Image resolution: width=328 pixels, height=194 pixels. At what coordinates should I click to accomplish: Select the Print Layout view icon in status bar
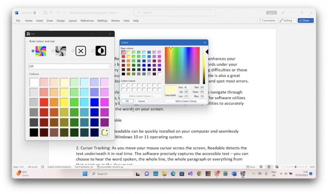[x=269, y=167]
